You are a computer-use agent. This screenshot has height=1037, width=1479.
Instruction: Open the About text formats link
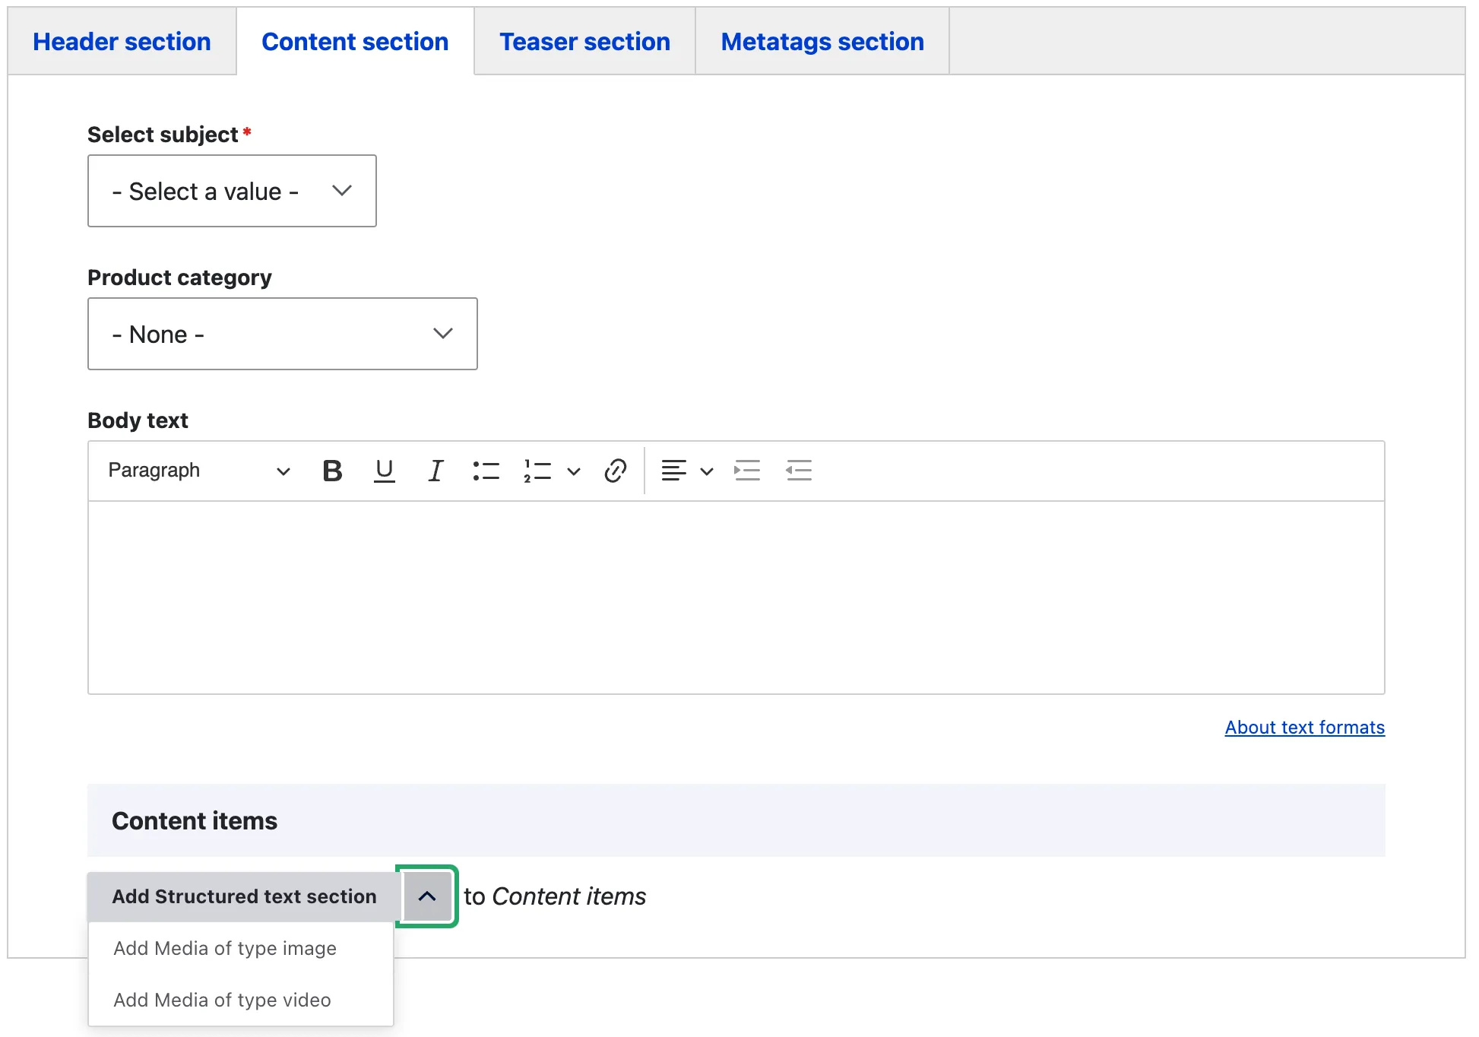point(1304,728)
